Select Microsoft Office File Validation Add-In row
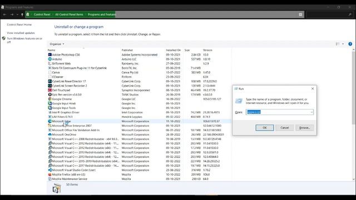This screenshot has width=356, height=200. 140,130
